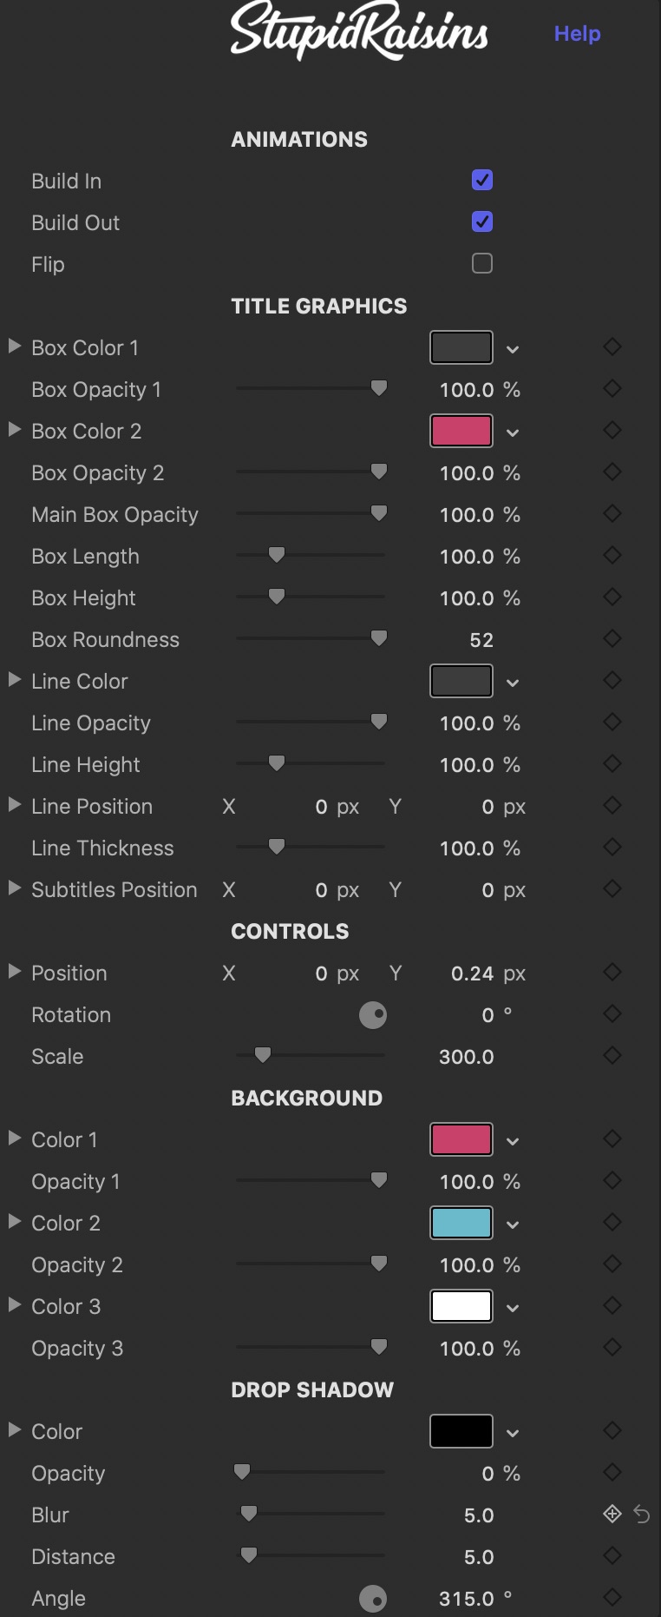661x1617 pixels.
Task: Add keyframe for Box Roundness parameter
Action: [x=612, y=639]
